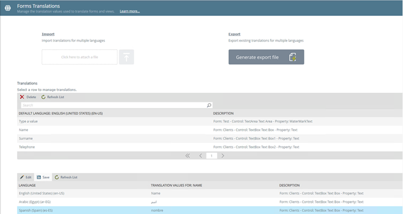This screenshot has width=403, height=214.
Task: Select the Arabic (Egypt) language row
Action: [210, 202]
